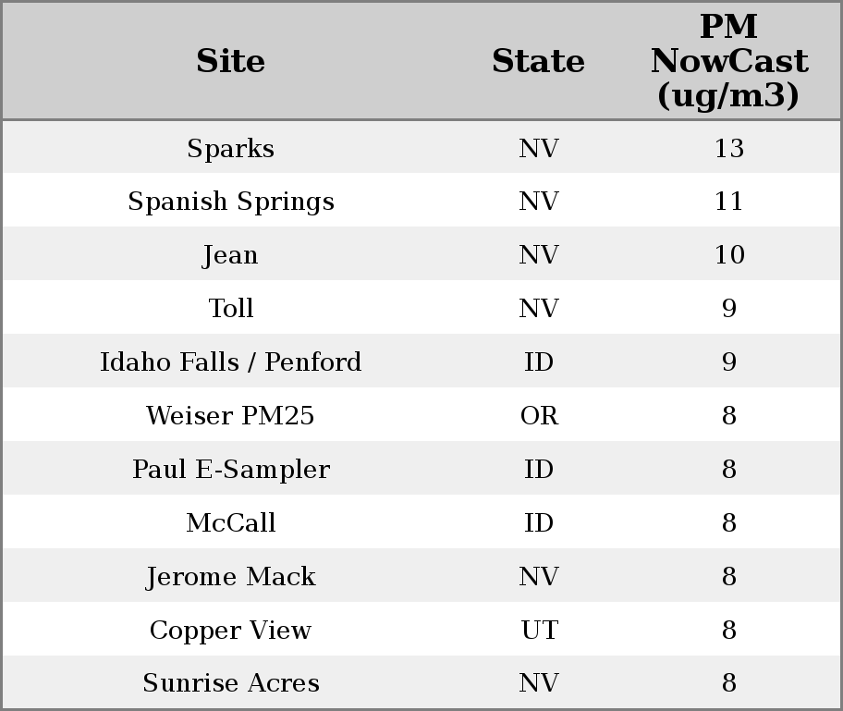
Task: Select the OR state cell
Action: coord(539,416)
